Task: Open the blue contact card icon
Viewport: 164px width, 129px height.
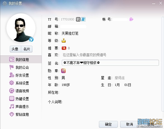Action: [83, 19]
